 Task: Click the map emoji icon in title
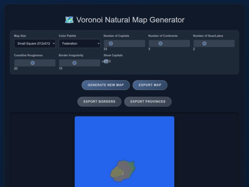69,20
